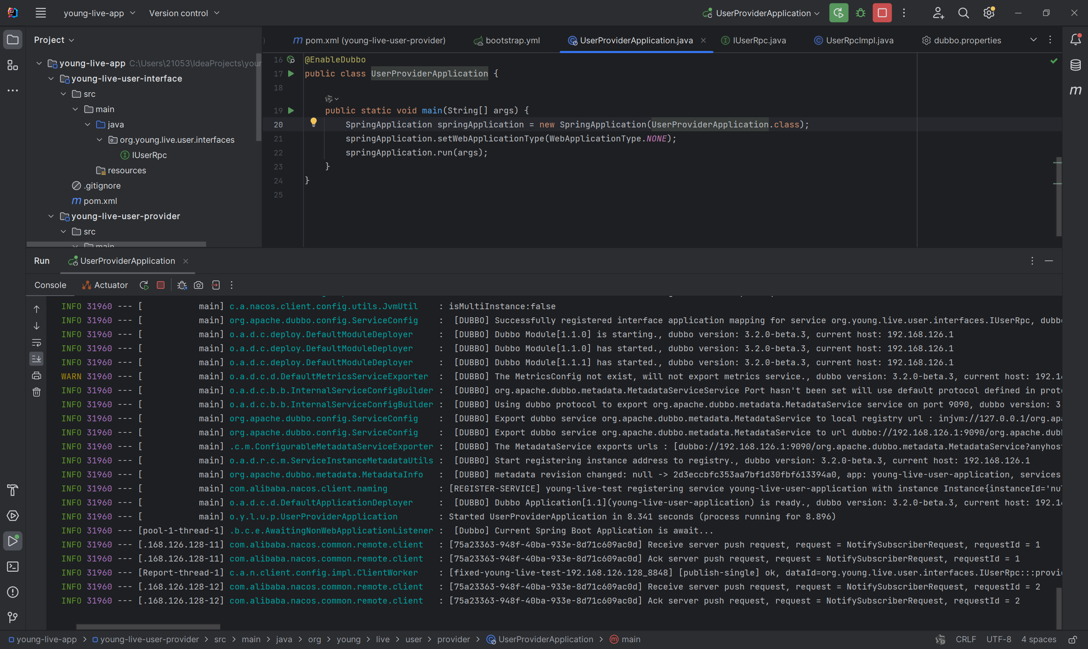Open the Git tool window
The image size is (1088, 649).
point(13,617)
